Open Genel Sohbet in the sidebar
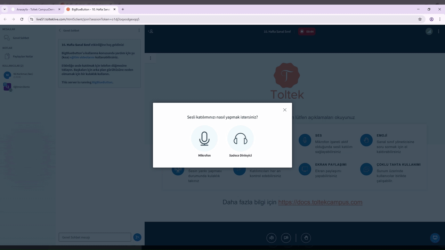Viewport: 445px width, 250px height. pos(21,38)
